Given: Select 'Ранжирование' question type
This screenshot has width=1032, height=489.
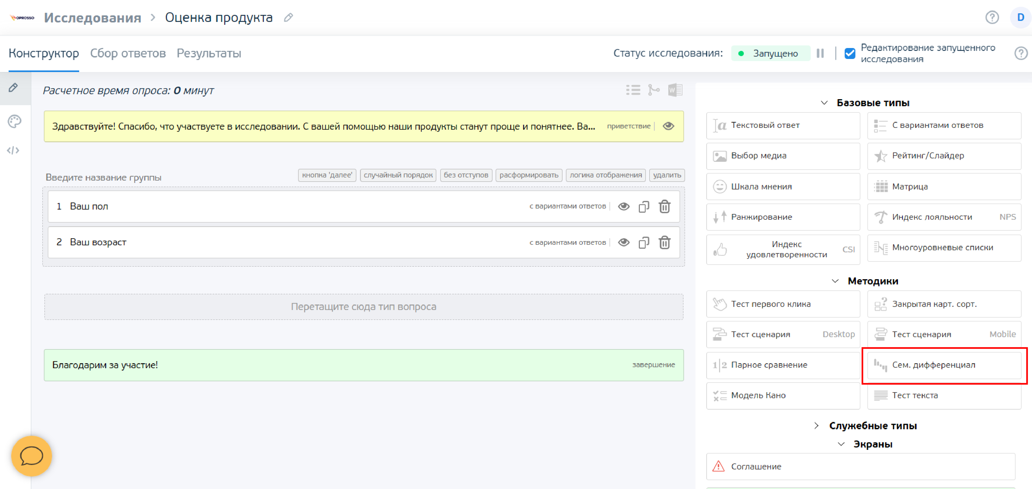Looking at the screenshot, I should click(783, 217).
